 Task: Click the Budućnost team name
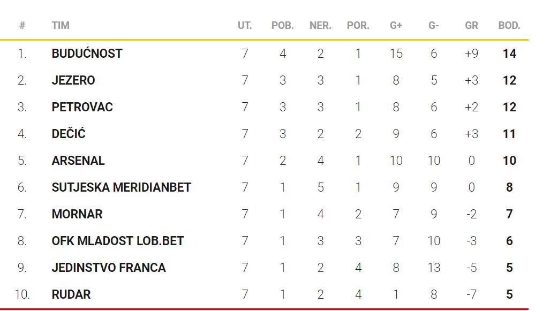coord(87,54)
